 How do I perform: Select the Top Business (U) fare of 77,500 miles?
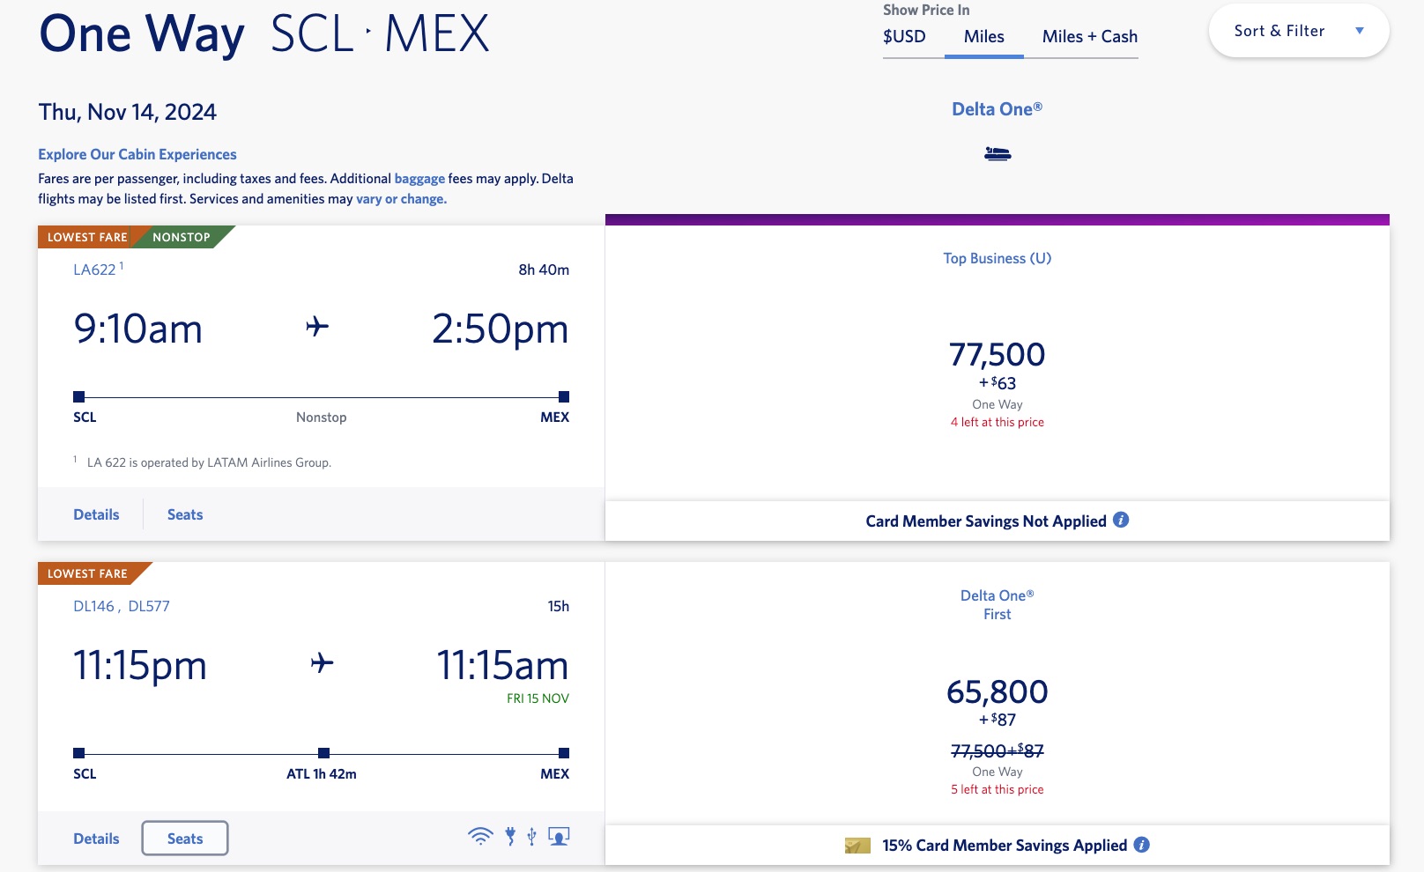tap(997, 357)
